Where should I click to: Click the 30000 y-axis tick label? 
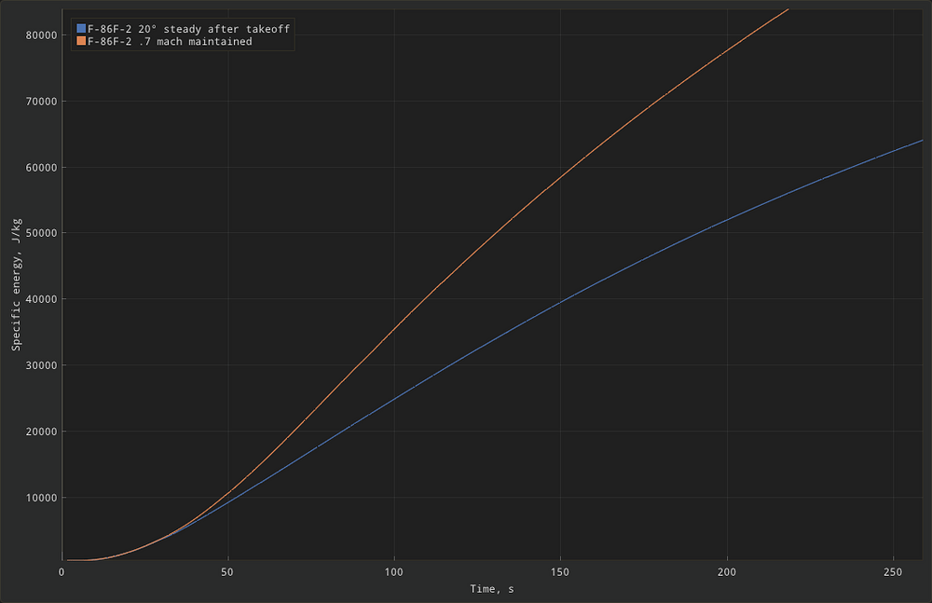point(42,365)
